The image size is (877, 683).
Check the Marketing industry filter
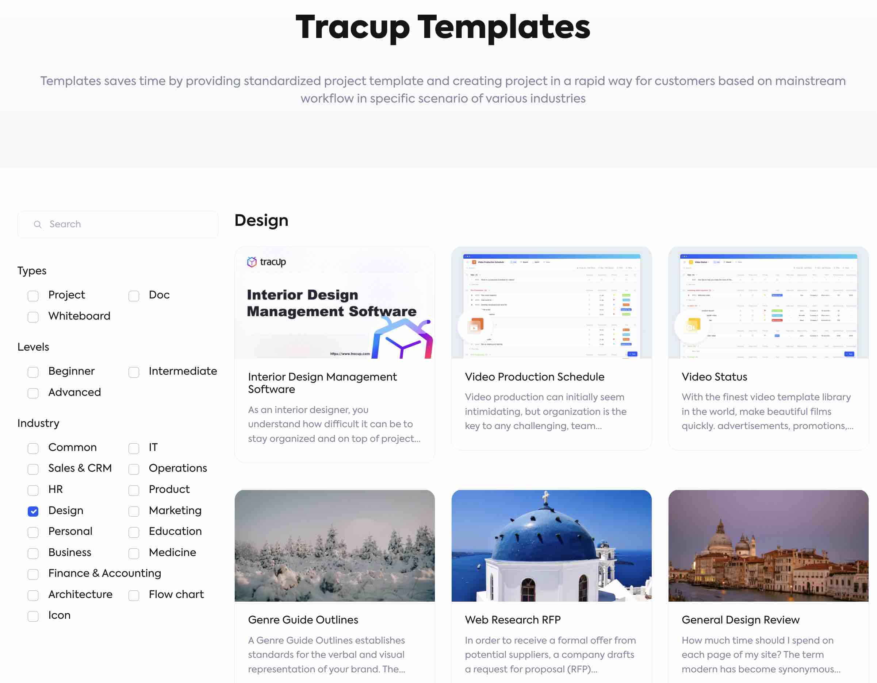(134, 511)
